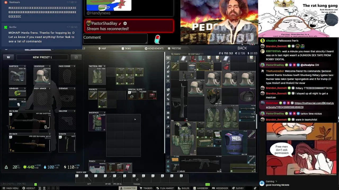Viewport: 339px width, 190px height.
Task: Select the MP-155 shotgun on sling
Action: pos(30,121)
